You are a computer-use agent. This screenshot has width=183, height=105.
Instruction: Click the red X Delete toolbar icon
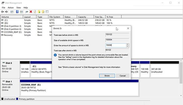(x=31, y=12)
